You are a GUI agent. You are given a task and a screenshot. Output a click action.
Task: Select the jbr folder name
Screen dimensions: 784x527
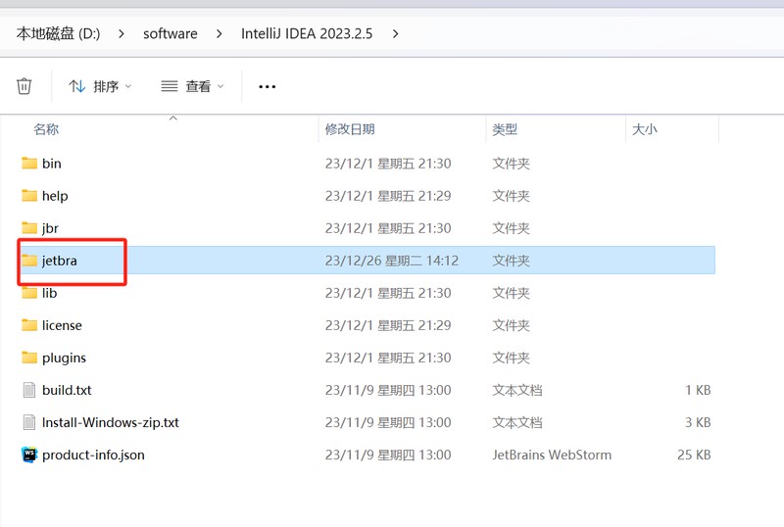tap(50, 228)
